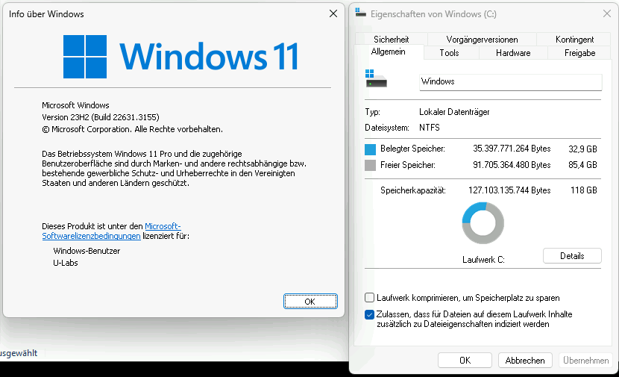The width and height of the screenshot is (619, 377).
Task: Close the Info über Windows dialog
Action: (x=333, y=13)
